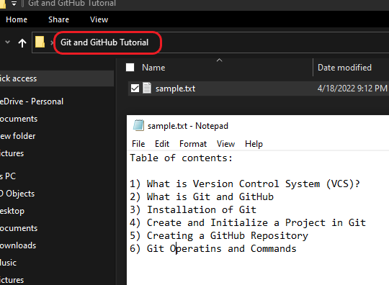Open the View ribbon tab in File Explorer
The width and height of the screenshot is (389, 285).
pos(99,19)
